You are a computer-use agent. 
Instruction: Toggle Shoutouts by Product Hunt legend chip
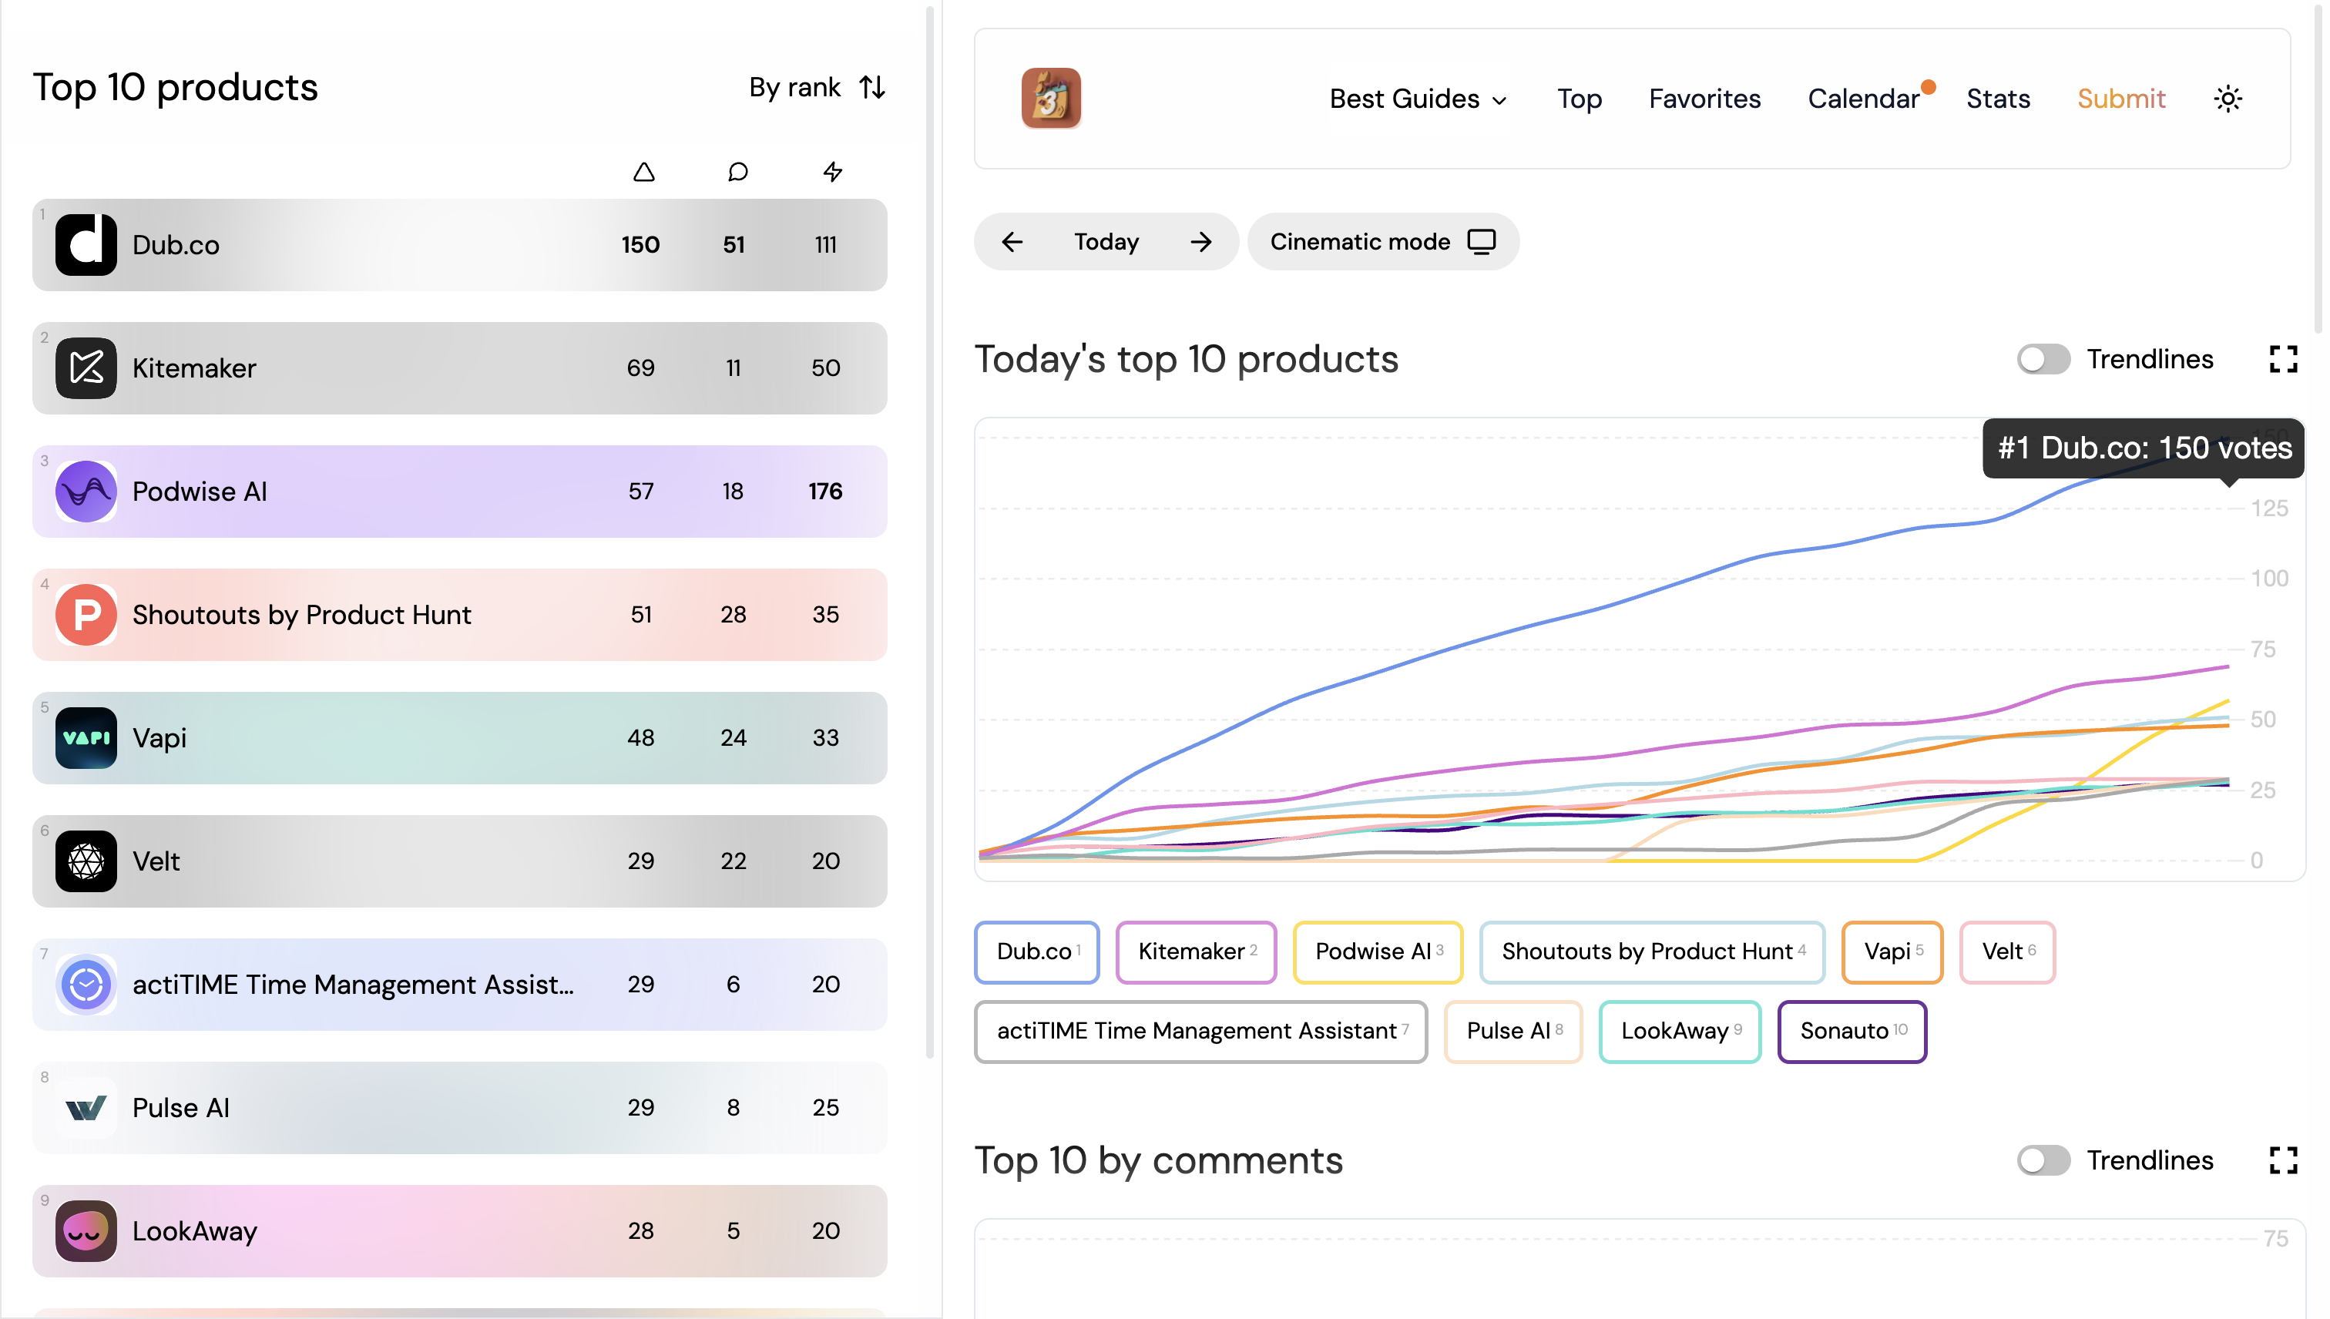click(x=1651, y=951)
